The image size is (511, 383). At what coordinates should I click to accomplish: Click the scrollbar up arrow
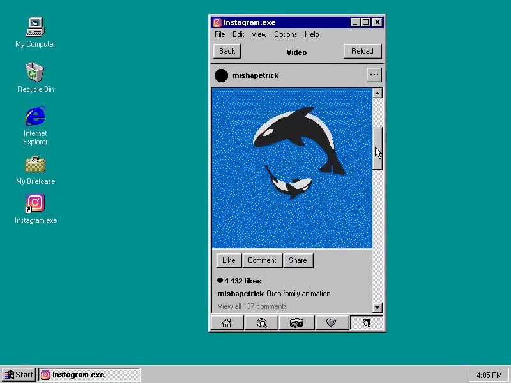click(377, 93)
